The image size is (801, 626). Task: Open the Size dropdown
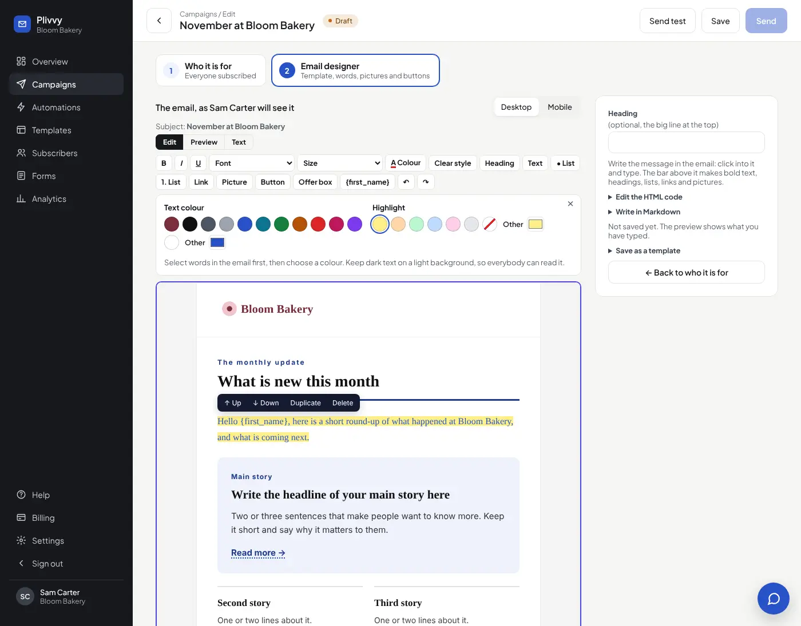pyautogui.click(x=341, y=163)
